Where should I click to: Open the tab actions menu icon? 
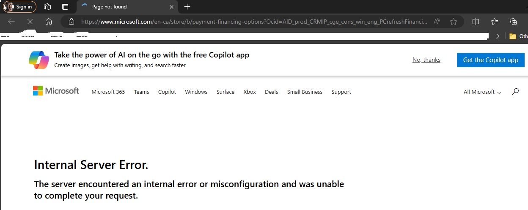pos(65,7)
